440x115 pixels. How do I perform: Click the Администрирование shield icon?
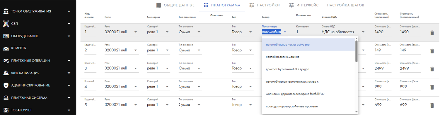(6, 85)
